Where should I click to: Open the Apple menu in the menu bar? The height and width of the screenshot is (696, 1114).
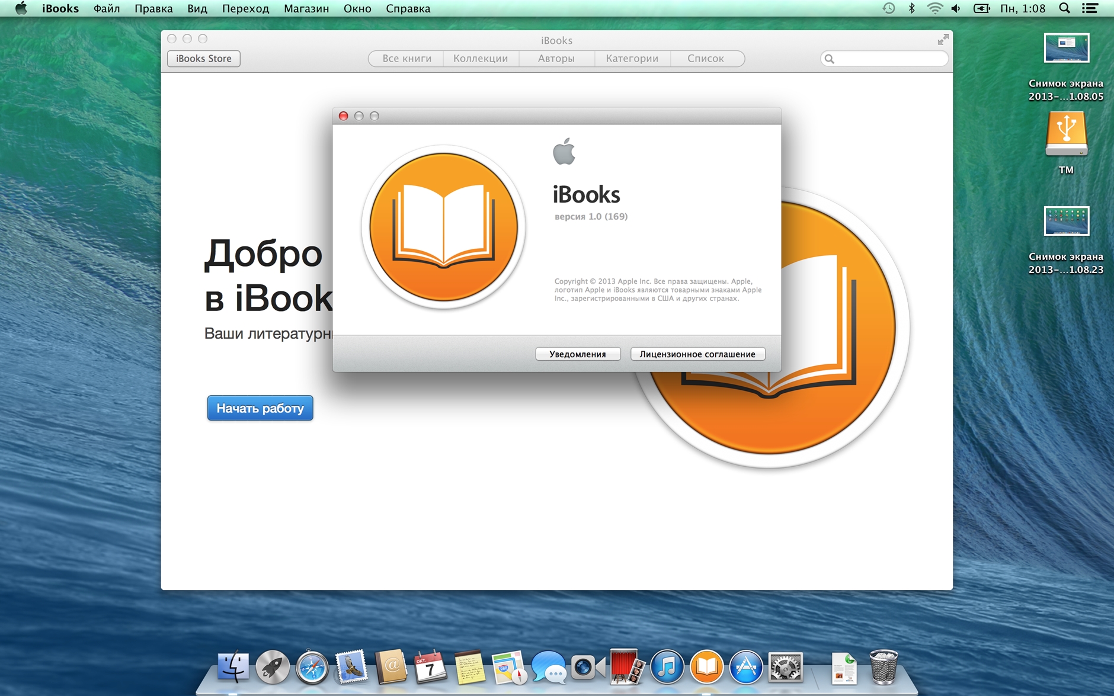click(21, 8)
